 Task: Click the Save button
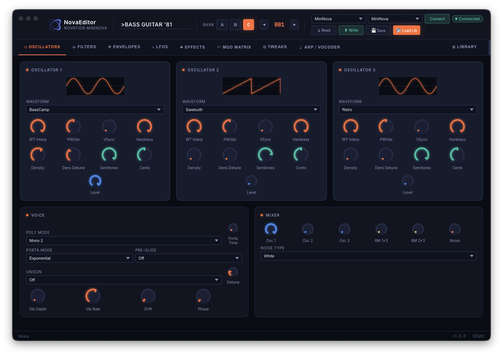point(378,31)
